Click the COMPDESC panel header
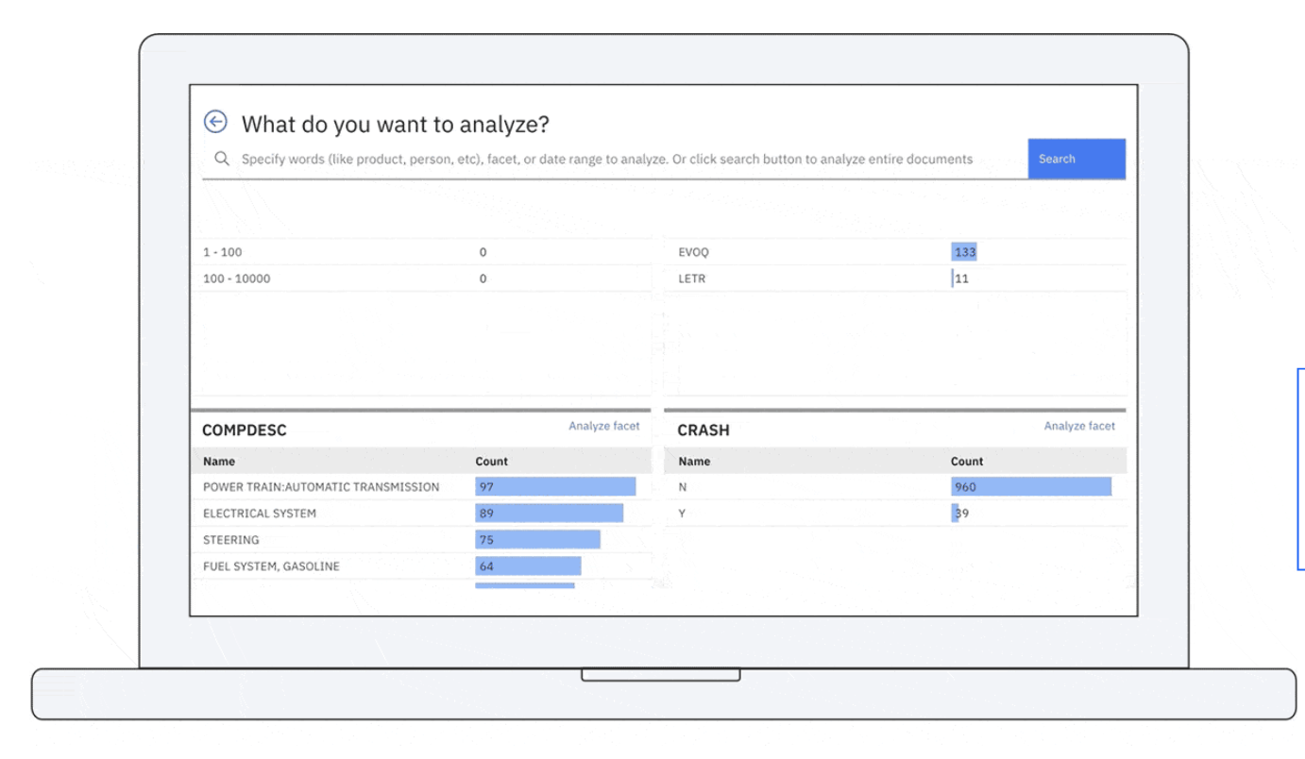Viewport: 1305px width, 759px height. 245,430
